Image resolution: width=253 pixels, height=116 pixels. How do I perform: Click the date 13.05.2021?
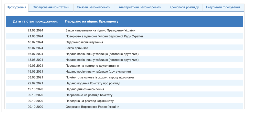[x=35, y=60]
